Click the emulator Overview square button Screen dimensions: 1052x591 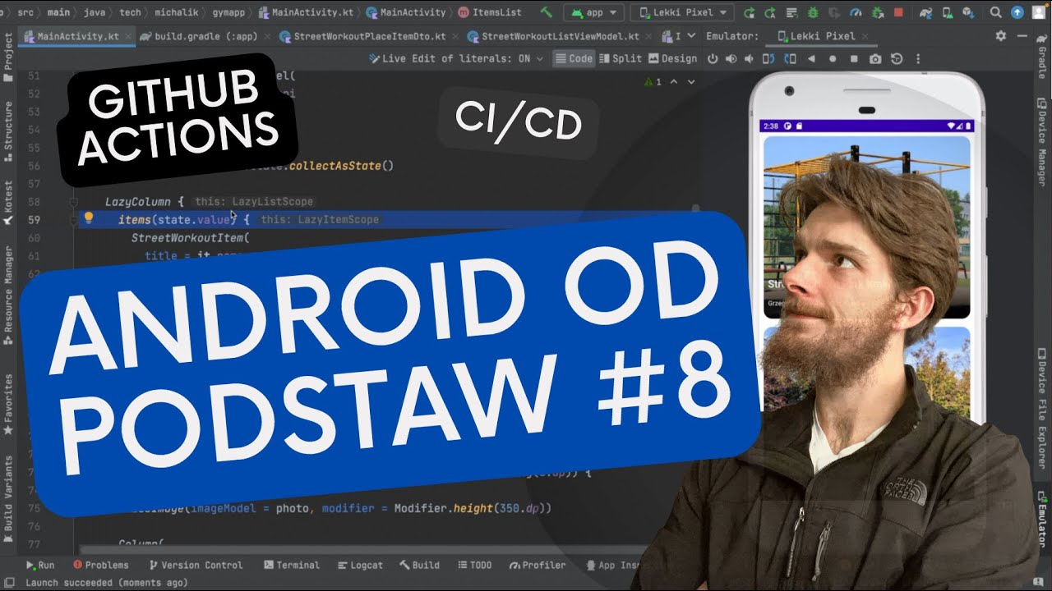tap(854, 59)
